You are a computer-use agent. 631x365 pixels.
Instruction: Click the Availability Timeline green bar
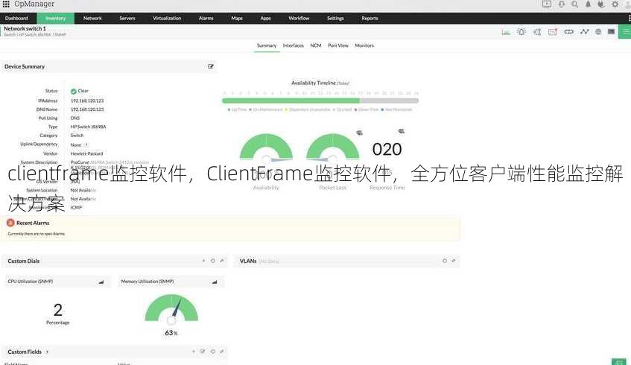pyautogui.click(x=291, y=101)
